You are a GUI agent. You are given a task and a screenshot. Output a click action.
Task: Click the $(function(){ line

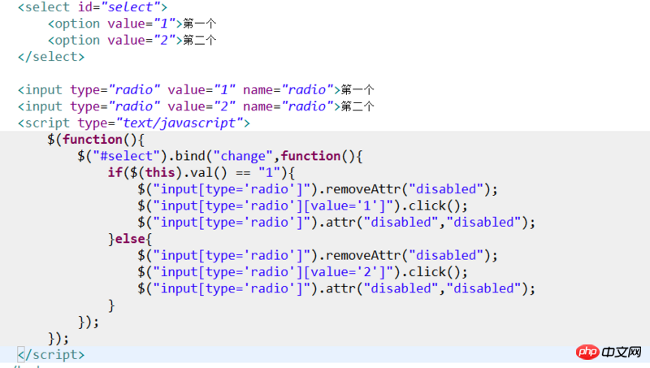click(95, 140)
